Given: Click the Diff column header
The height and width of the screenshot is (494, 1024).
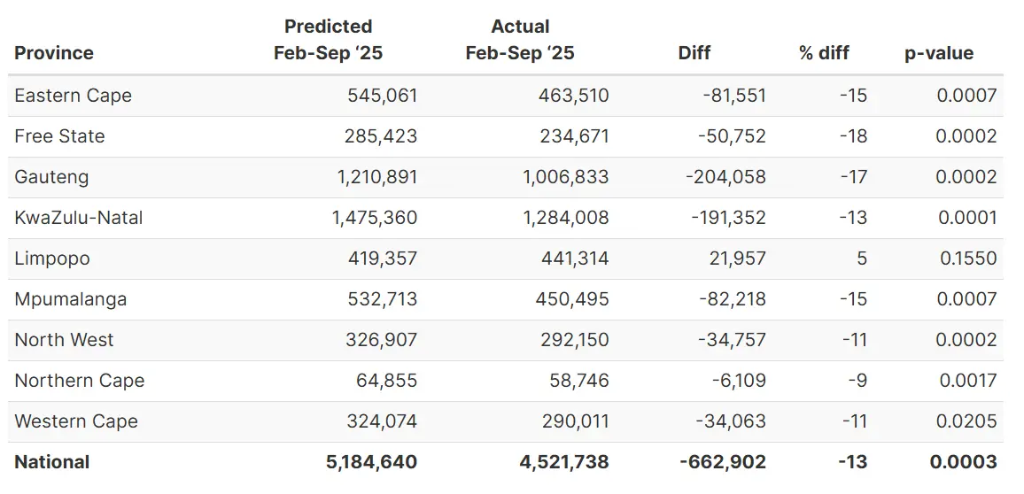Looking at the screenshot, I should [x=694, y=53].
